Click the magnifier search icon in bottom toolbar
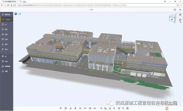This screenshot has height=111, width=183. click(x=101, y=108)
